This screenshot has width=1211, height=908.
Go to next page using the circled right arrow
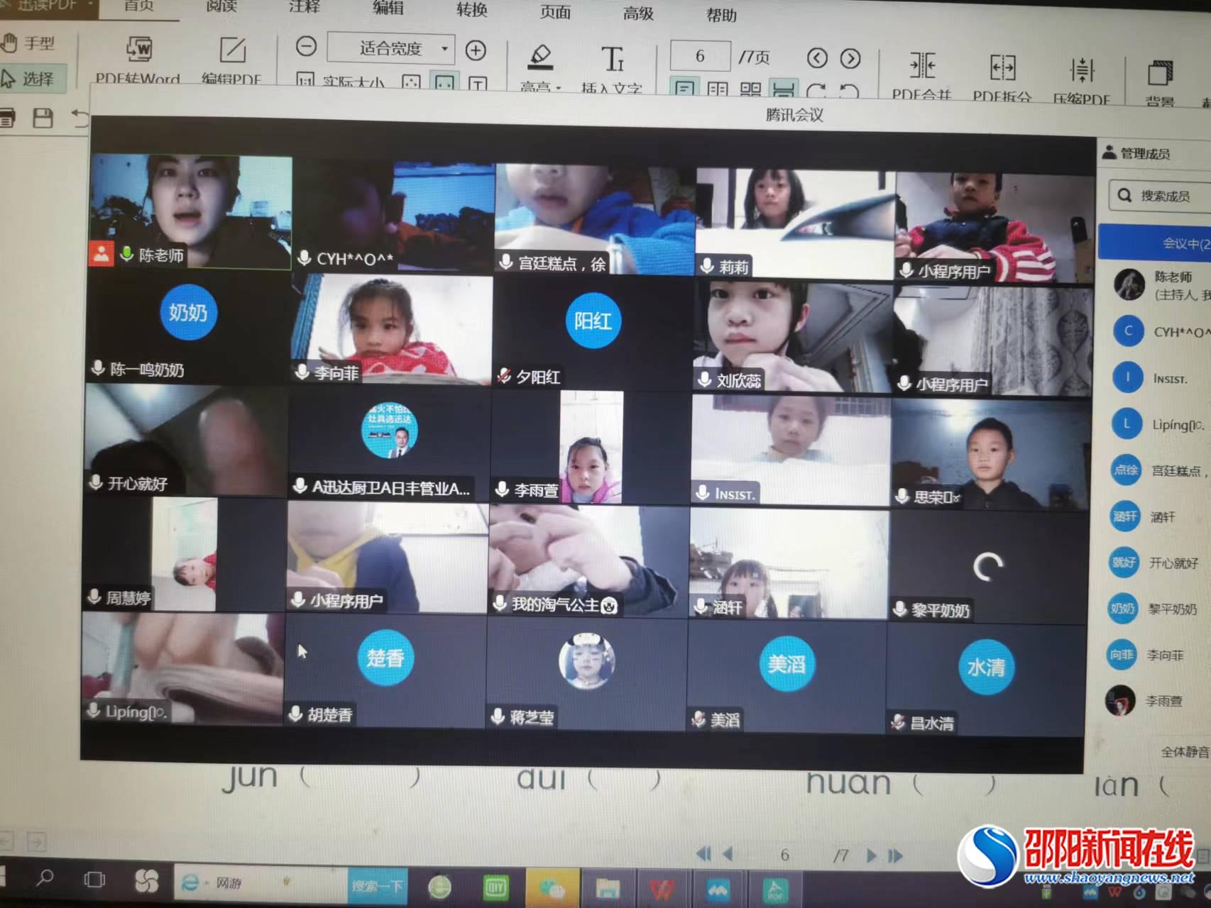(x=850, y=58)
